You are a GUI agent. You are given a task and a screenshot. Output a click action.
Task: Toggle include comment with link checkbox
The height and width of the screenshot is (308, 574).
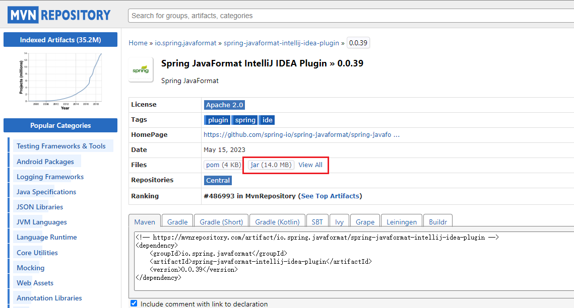click(134, 303)
